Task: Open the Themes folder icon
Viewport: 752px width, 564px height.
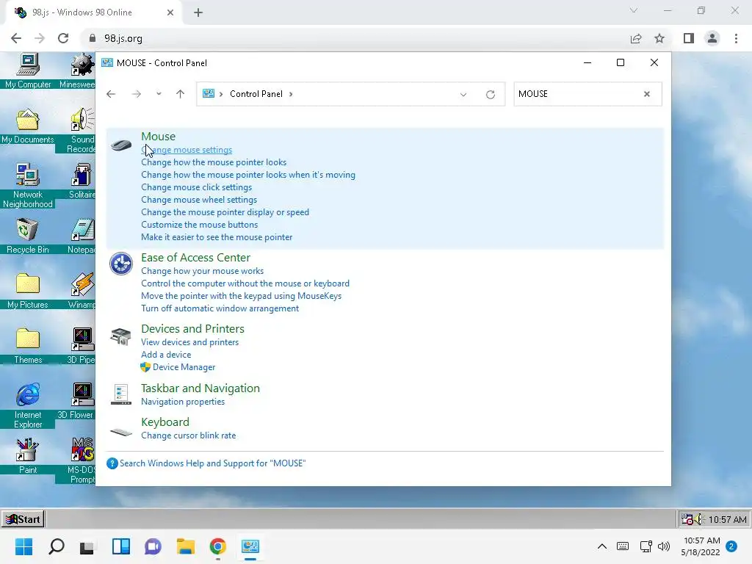Action: (28, 347)
